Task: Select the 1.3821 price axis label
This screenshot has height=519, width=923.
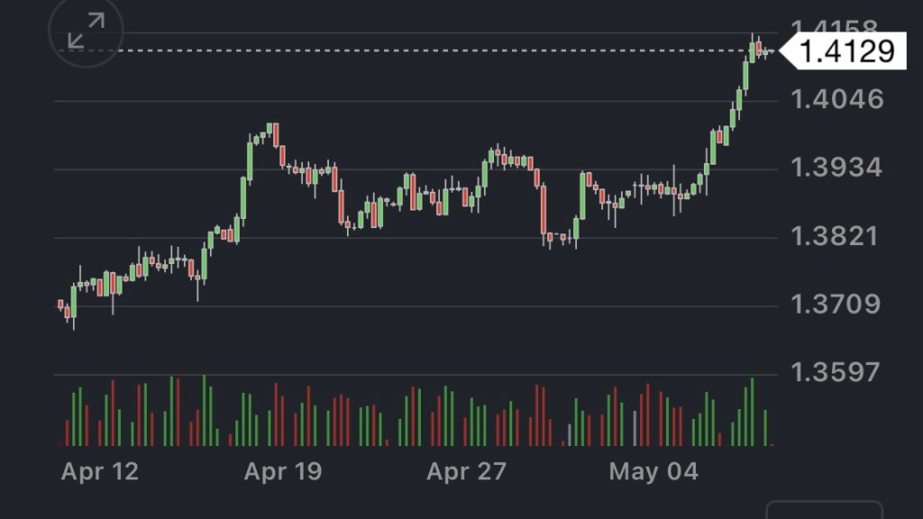Action: (837, 236)
